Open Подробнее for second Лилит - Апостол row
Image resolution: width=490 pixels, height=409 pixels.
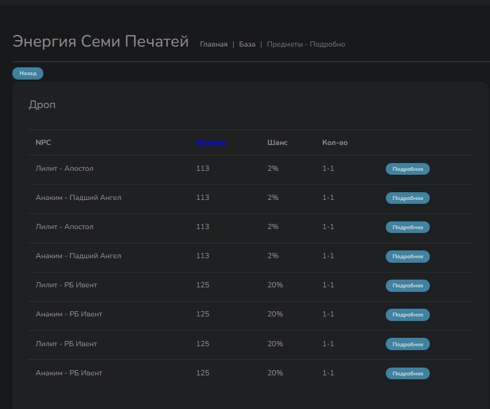pyautogui.click(x=407, y=227)
